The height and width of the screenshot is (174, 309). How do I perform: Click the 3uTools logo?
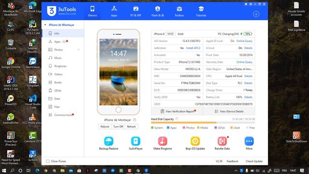pos(61,11)
